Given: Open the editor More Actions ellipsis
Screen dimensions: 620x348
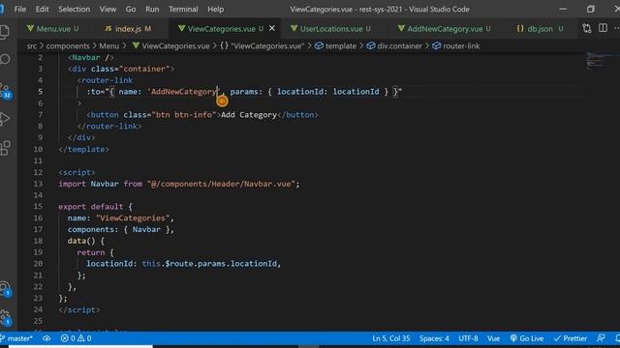Looking at the screenshot, I should (616, 28).
